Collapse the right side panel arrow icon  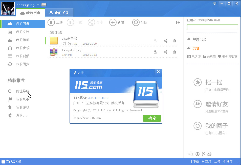(x=178, y=22)
